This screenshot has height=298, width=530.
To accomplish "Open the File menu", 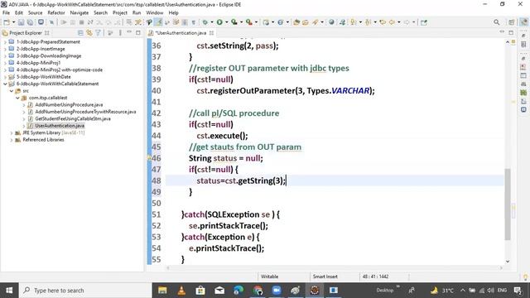I will point(6,13).
